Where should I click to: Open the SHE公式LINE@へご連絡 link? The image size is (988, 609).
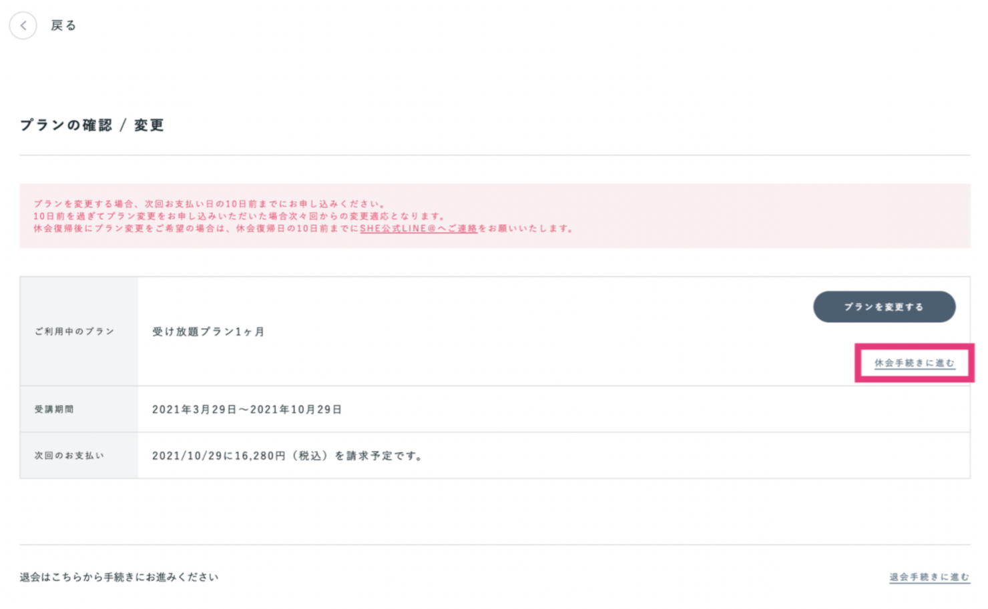click(x=419, y=228)
